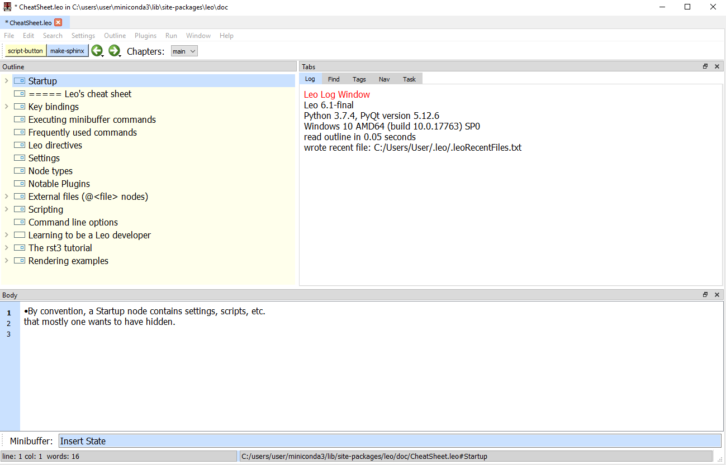726x465 pixels.
Task: Switch to the Nav tab
Action: (385, 79)
